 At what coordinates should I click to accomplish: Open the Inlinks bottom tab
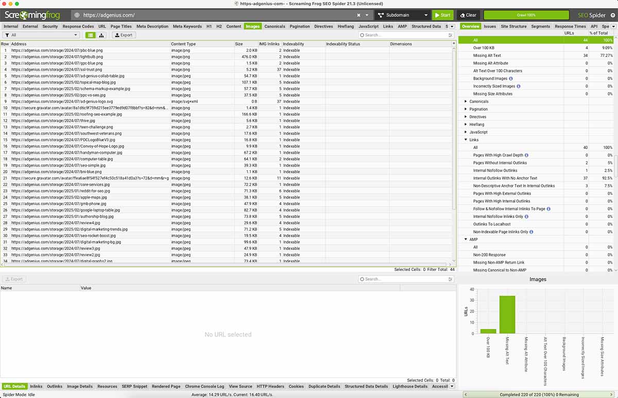(36, 386)
